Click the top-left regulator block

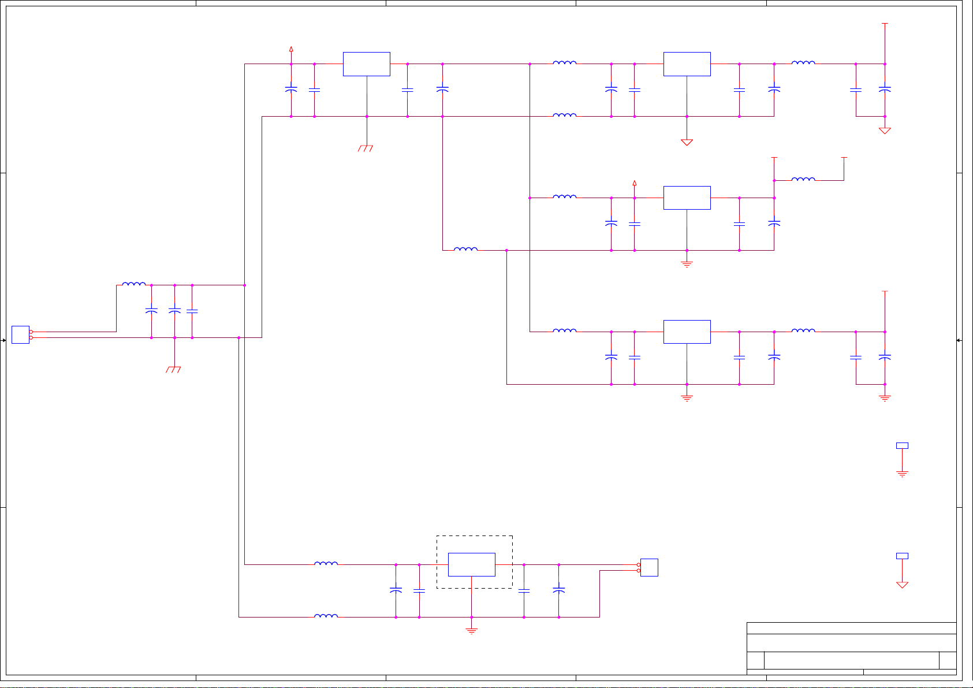click(367, 64)
